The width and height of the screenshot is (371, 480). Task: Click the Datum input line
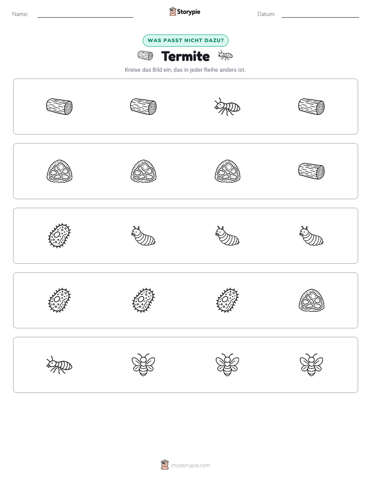click(x=320, y=15)
